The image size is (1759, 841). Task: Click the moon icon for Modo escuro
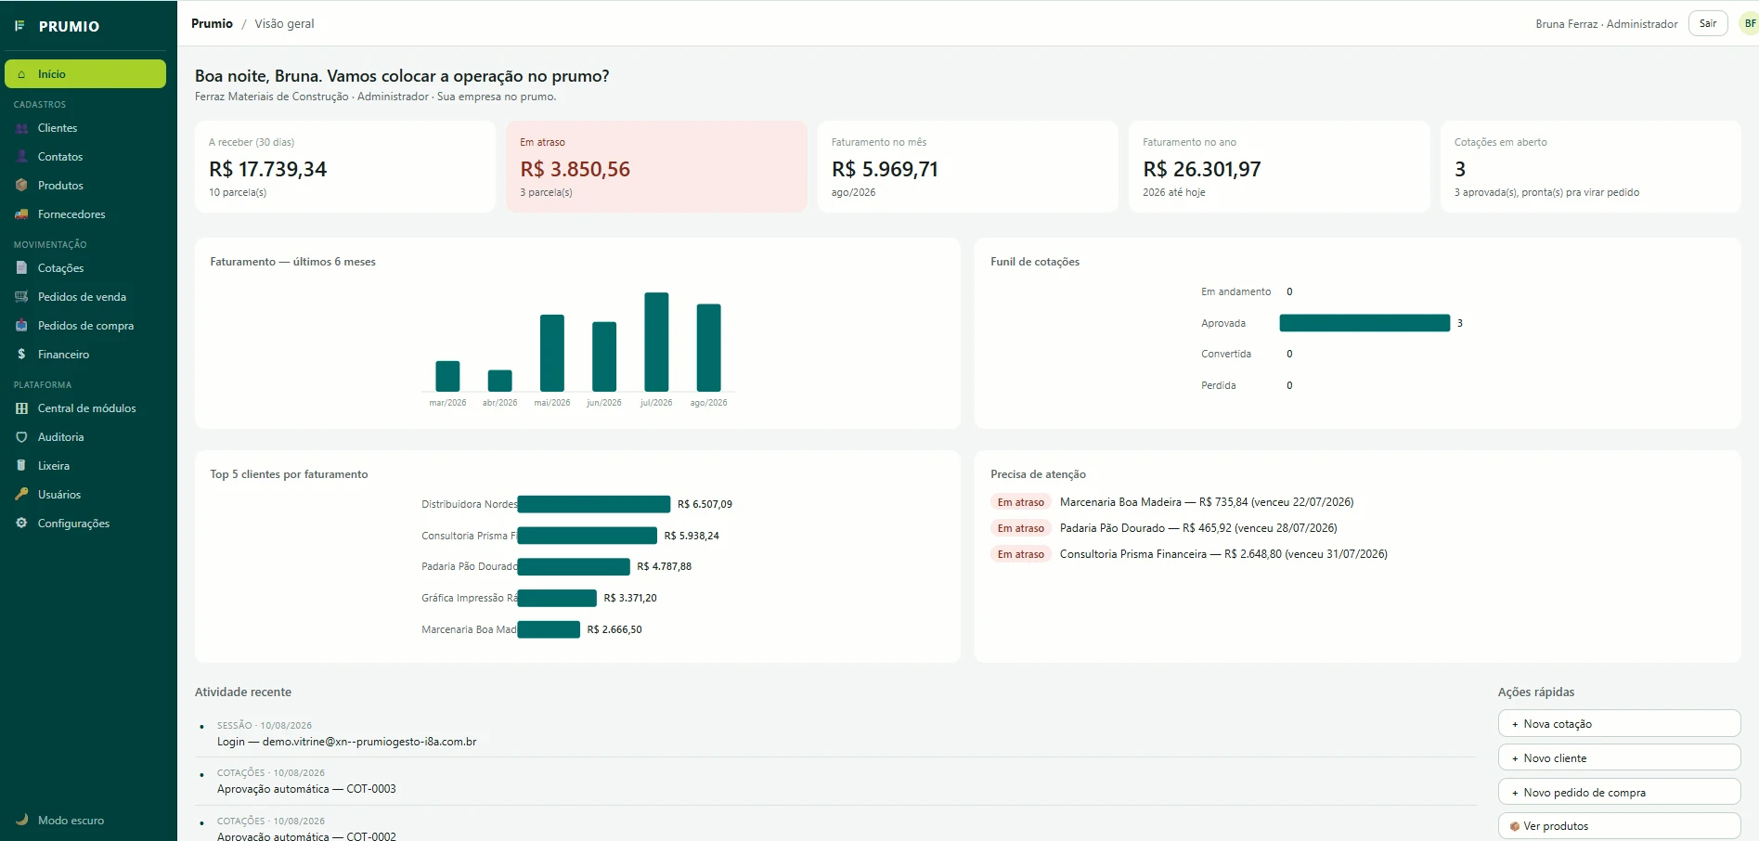point(21,821)
